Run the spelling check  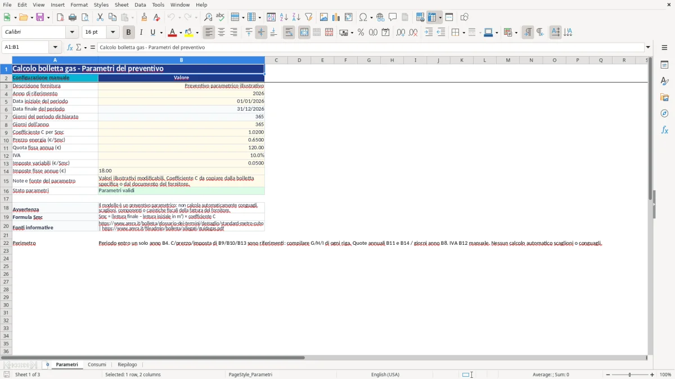tap(220, 17)
